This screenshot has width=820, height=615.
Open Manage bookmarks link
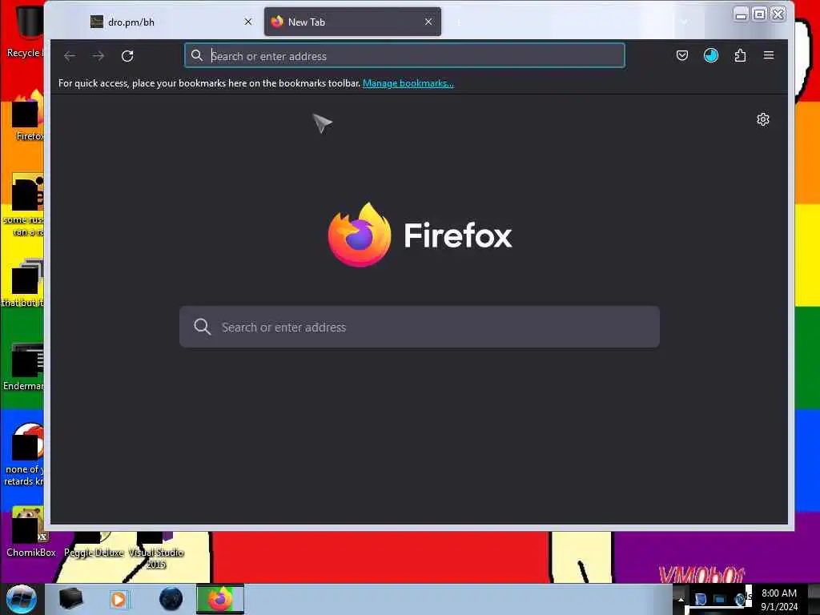pos(408,83)
